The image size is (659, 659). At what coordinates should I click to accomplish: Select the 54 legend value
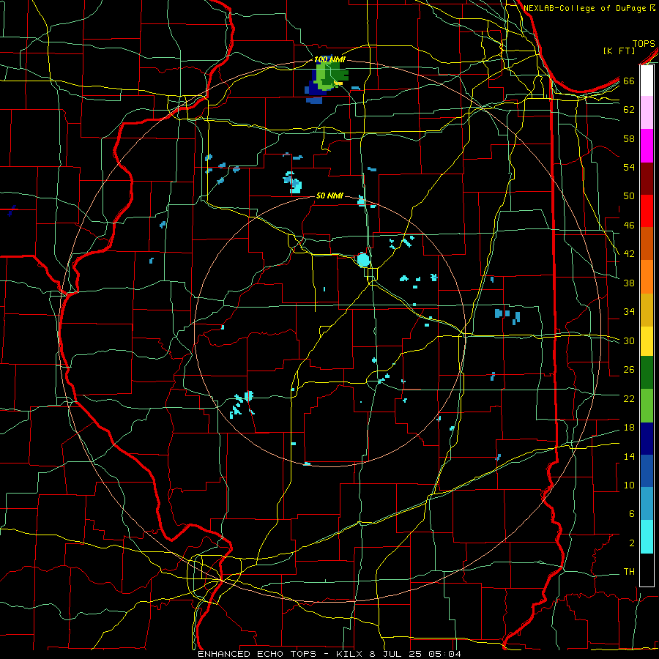tap(629, 167)
